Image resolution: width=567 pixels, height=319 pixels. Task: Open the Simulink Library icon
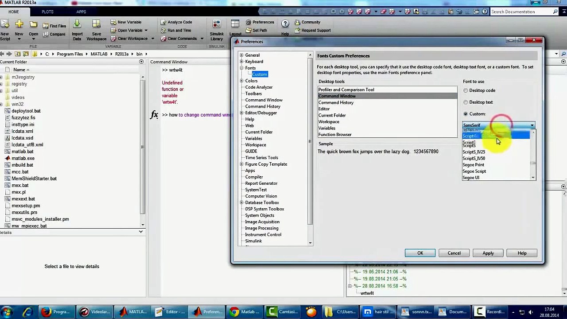(217, 24)
